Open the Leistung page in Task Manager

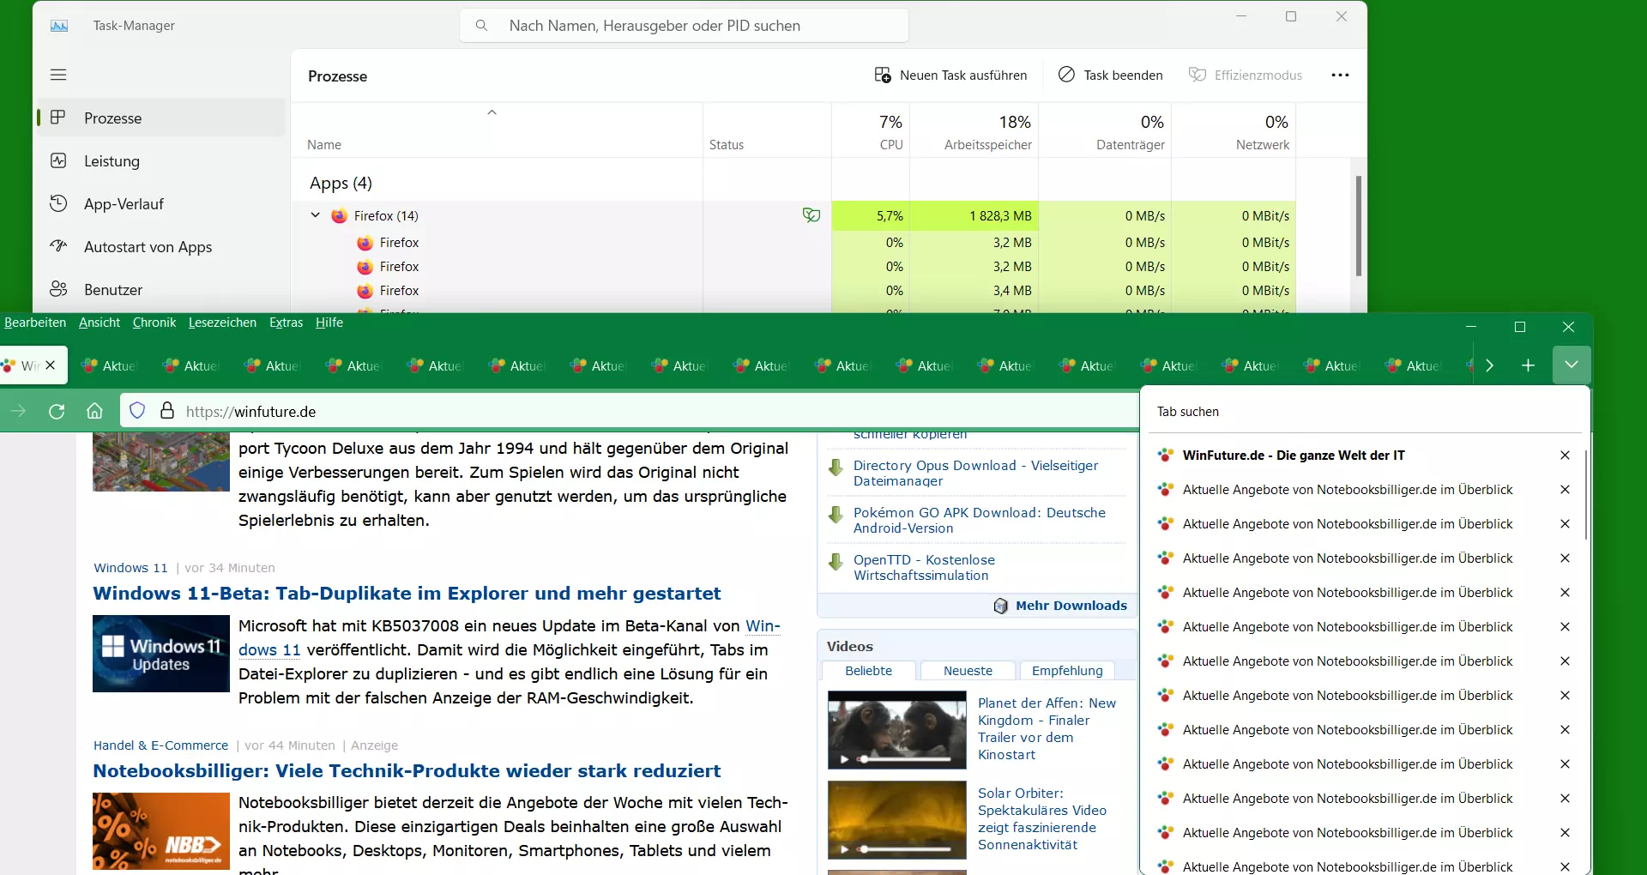tap(160, 161)
